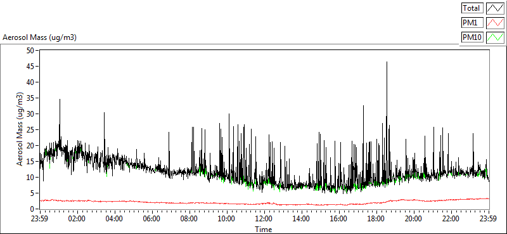
Task: Select the Total legend label
Action: (472, 8)
